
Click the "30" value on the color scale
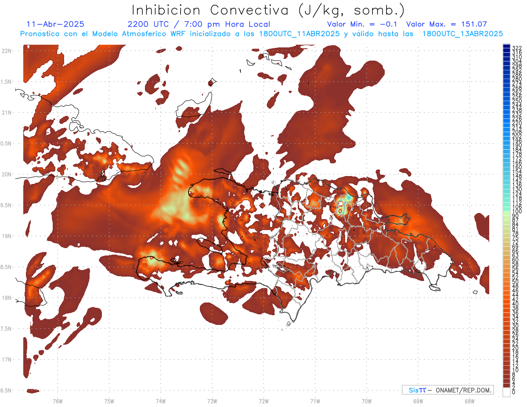pyautogui.click(x=516, y=326)
